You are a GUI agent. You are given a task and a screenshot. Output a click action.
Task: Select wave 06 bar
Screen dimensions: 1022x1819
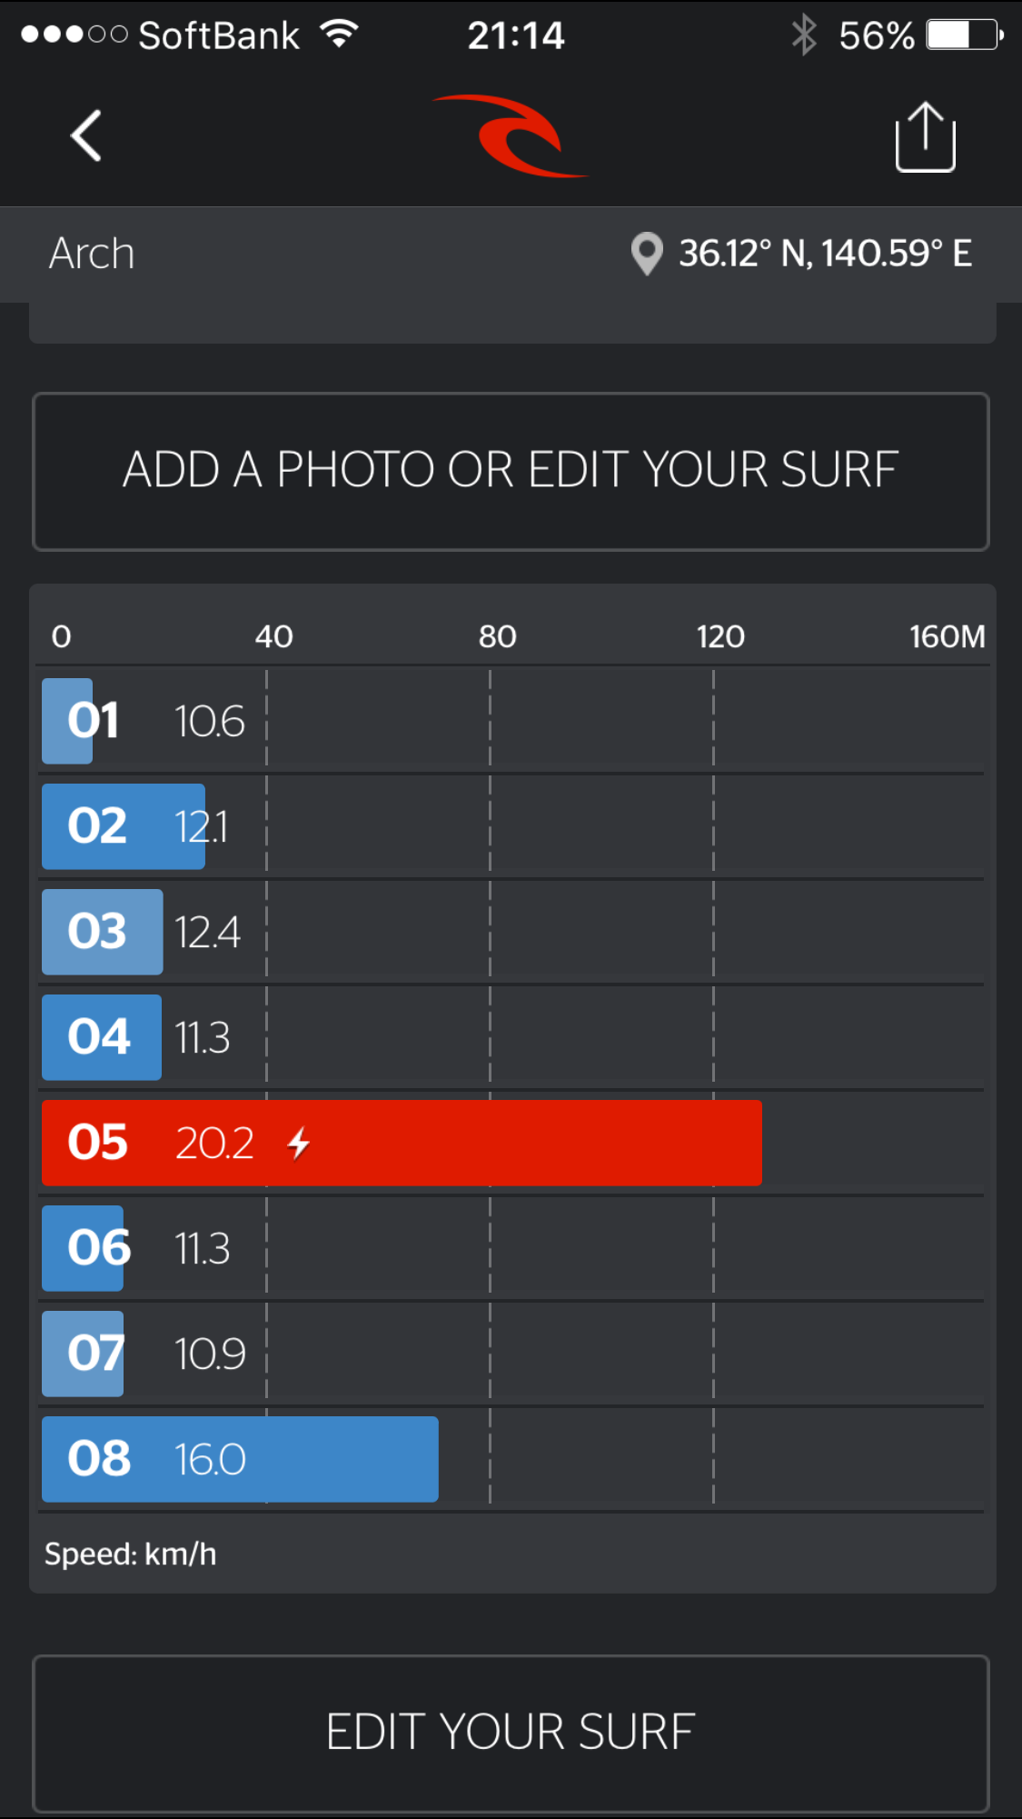pos(83,1248)
